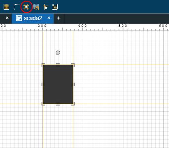Click the round rotation handle above rectangle
Viewport: 169px width, 148px height.
pos(58,53)
